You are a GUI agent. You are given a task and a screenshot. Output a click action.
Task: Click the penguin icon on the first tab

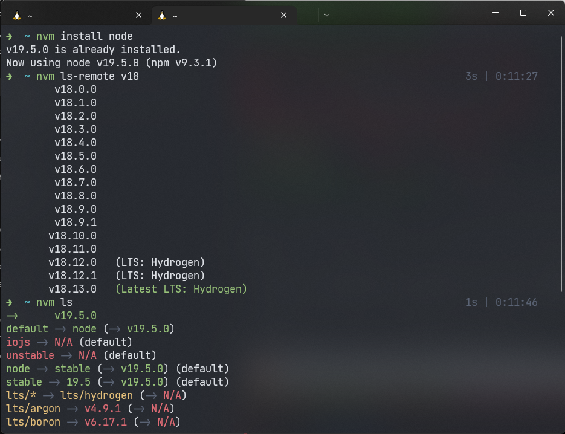pyautogui.click(x=17, y=15)
